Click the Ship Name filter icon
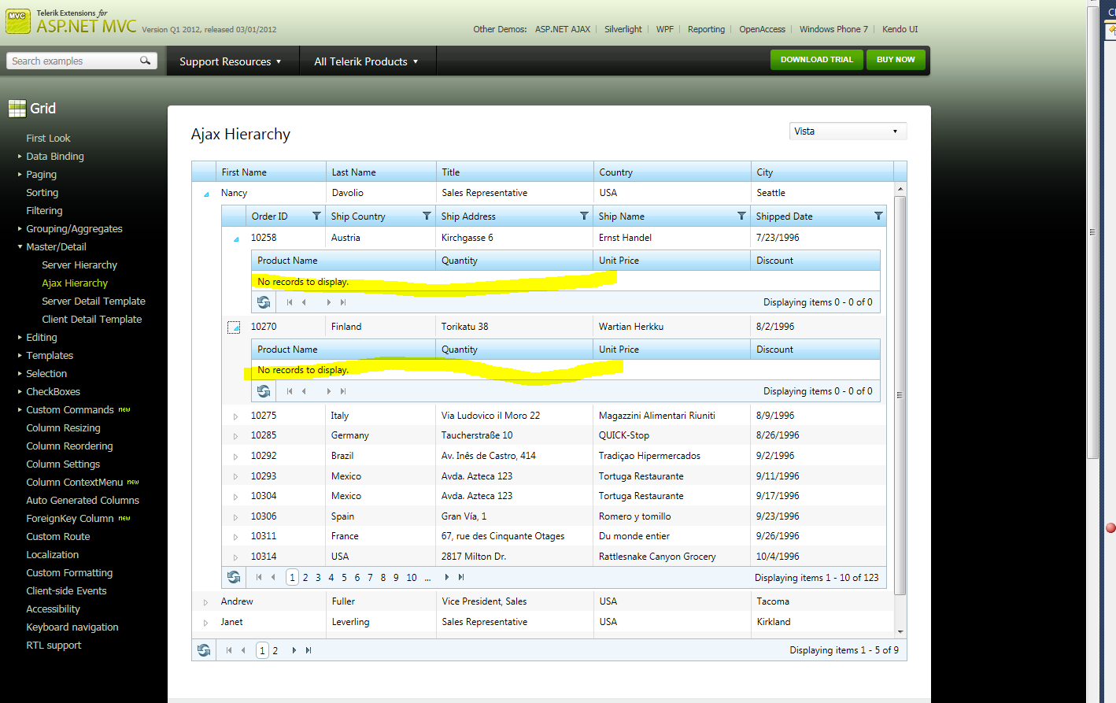The height and width of the screenshot is (703, 1116). tap(741, 216)
